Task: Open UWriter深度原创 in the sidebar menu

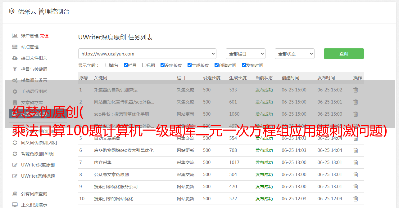Action: (38, 165)
